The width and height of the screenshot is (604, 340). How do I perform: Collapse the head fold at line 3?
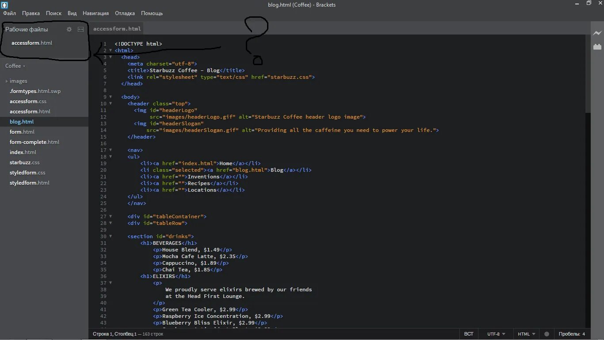111,57
